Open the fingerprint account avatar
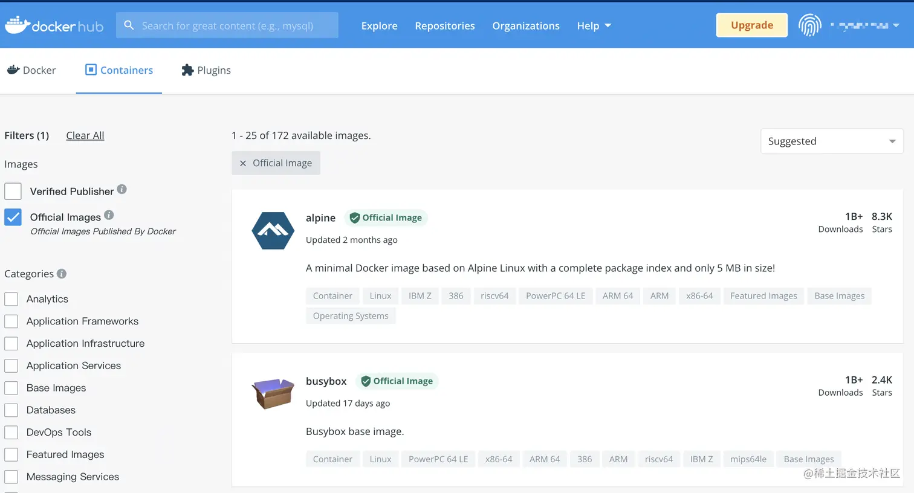Image resolution: width=914 pixels, height=493 pixels. coord(809,25)
